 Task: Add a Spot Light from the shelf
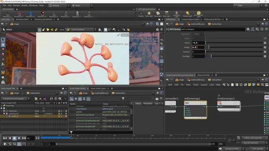(158, 14)
